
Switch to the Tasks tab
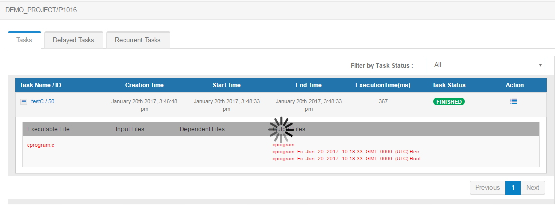coord(24,40)
